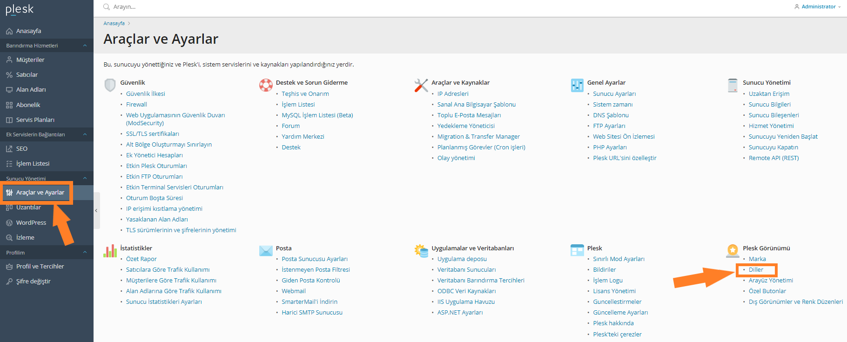Open Migration & Transfer Manager link
The width and height of the screenshot is (847, 342).
point(478,137)
